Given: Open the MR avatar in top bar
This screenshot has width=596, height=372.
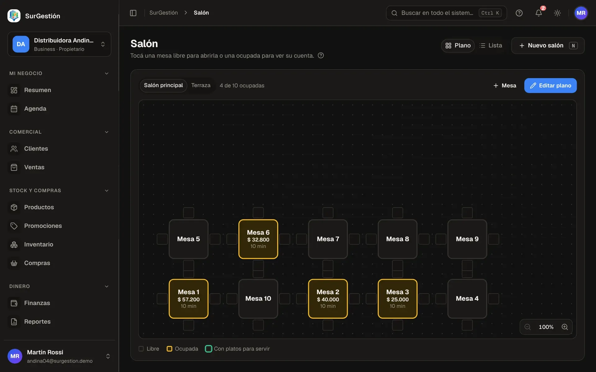Looking at the screenshot, I should coord(581,13).
